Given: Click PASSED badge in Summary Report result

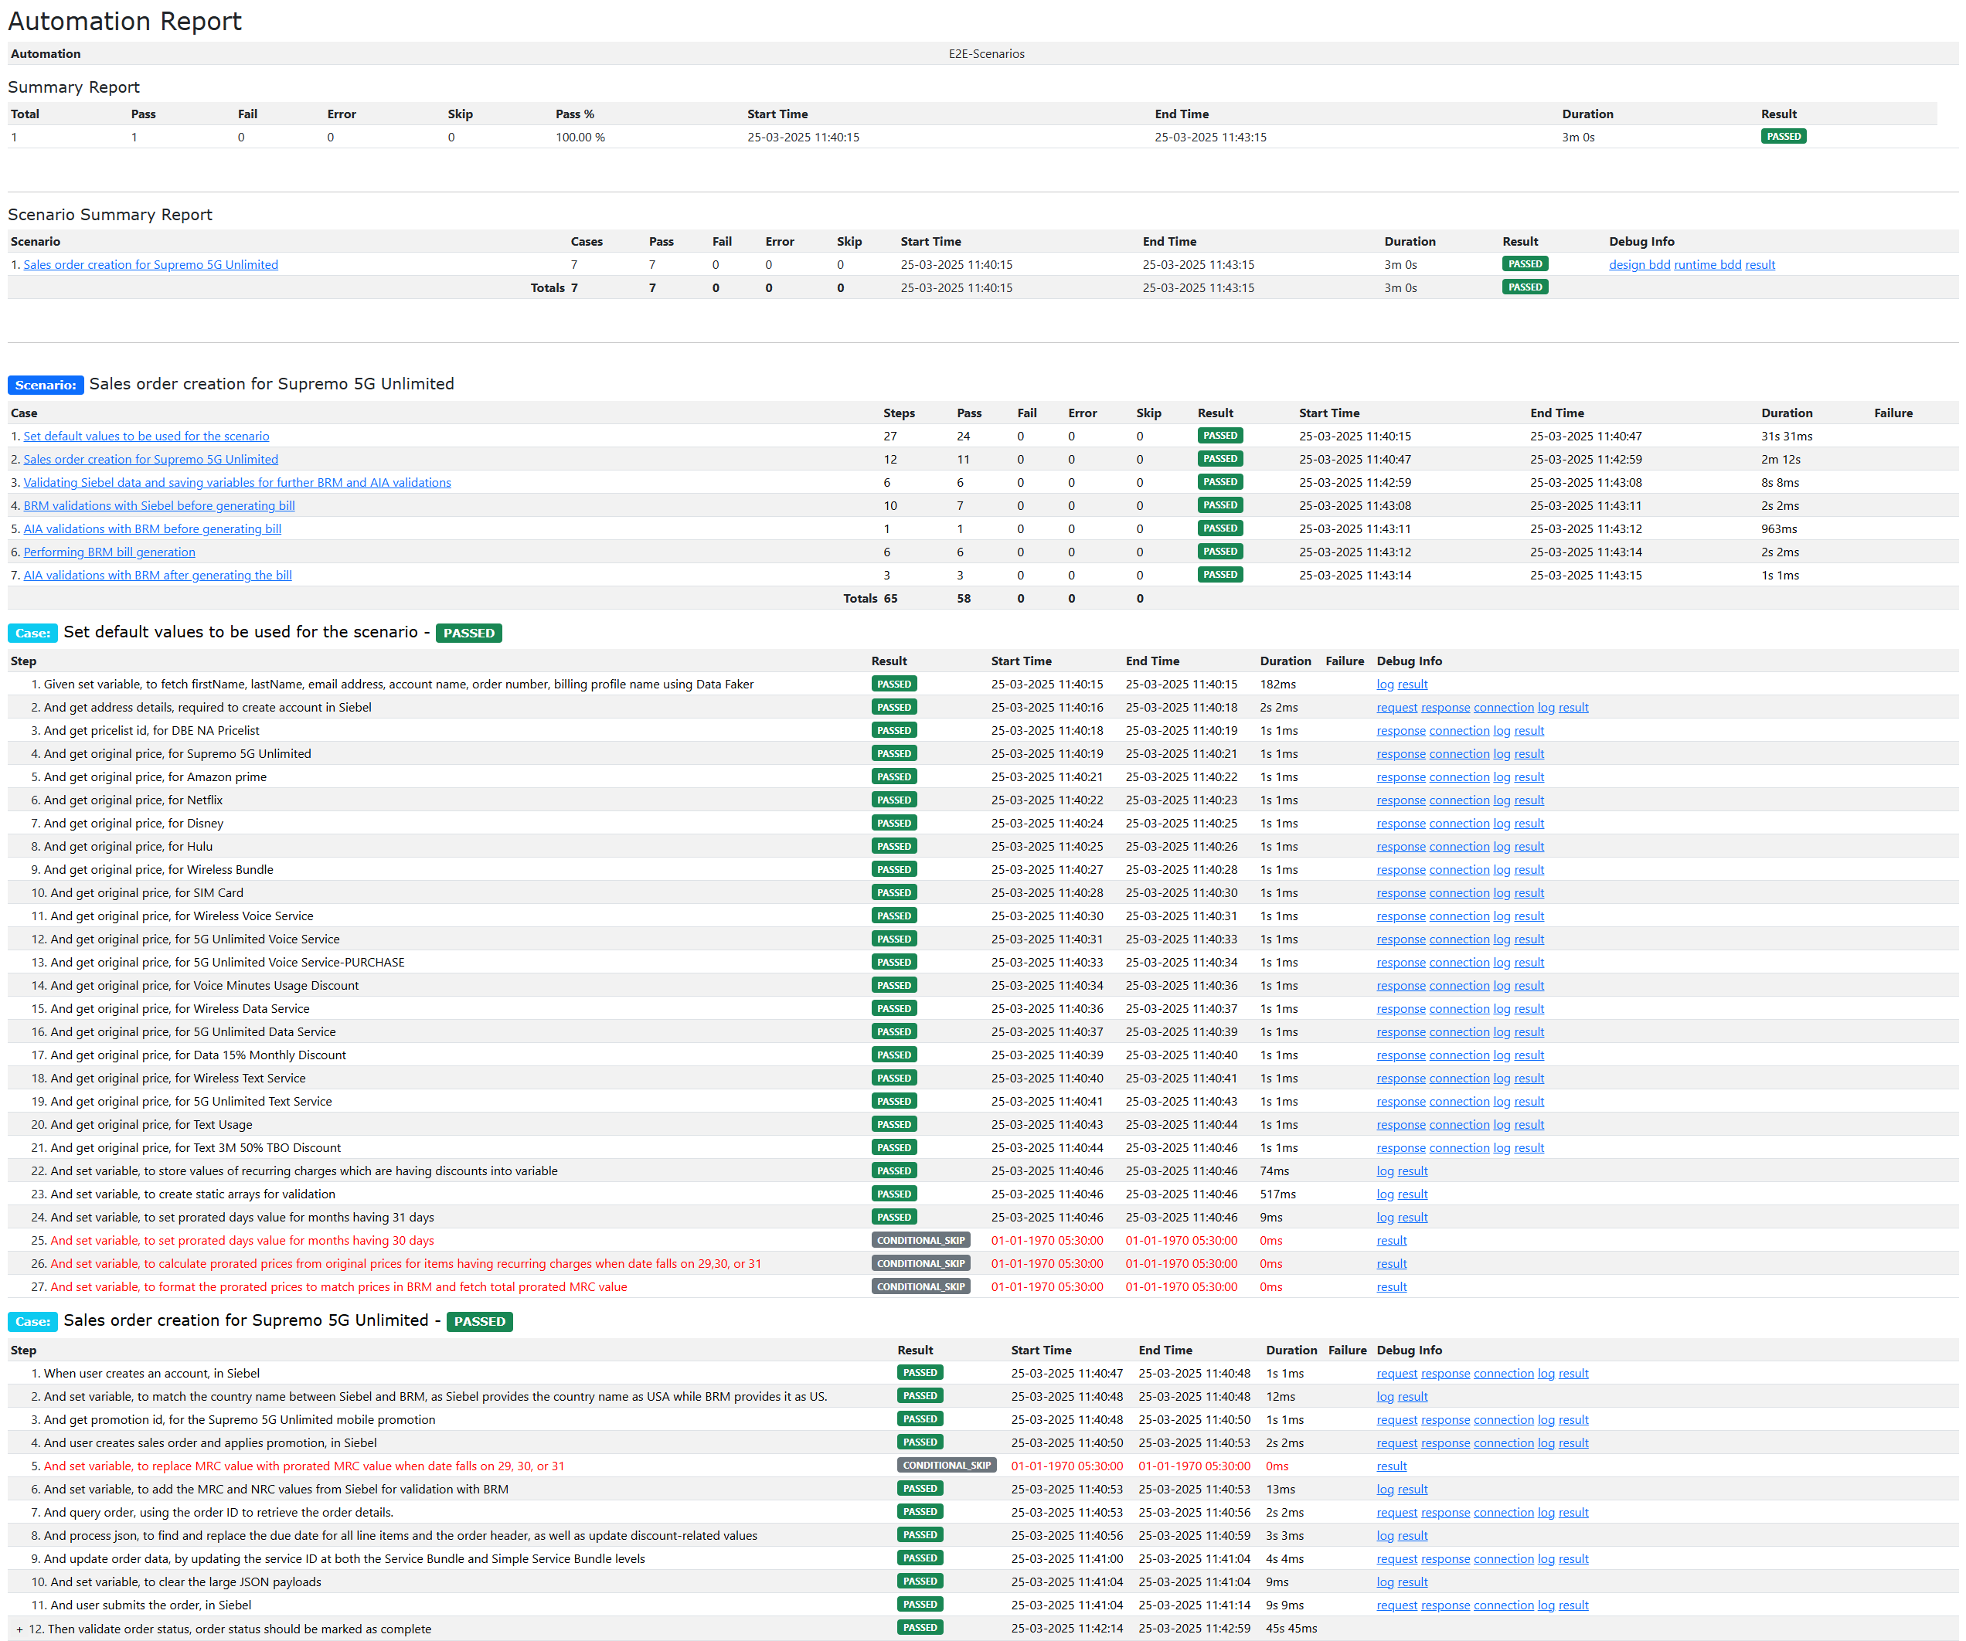Looking at the screenshot, I should [1783, 137].
